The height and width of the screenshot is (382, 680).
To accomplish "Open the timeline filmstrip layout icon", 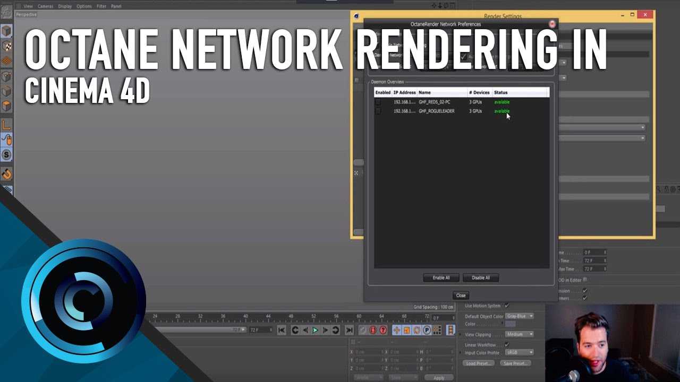I will pos(450,330).
